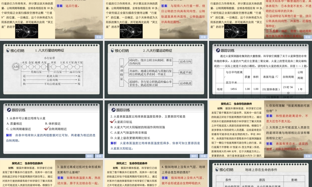Click the 解析 button on the 火星表面温度 question slide
Screen dimensions: 312x187
194,156
